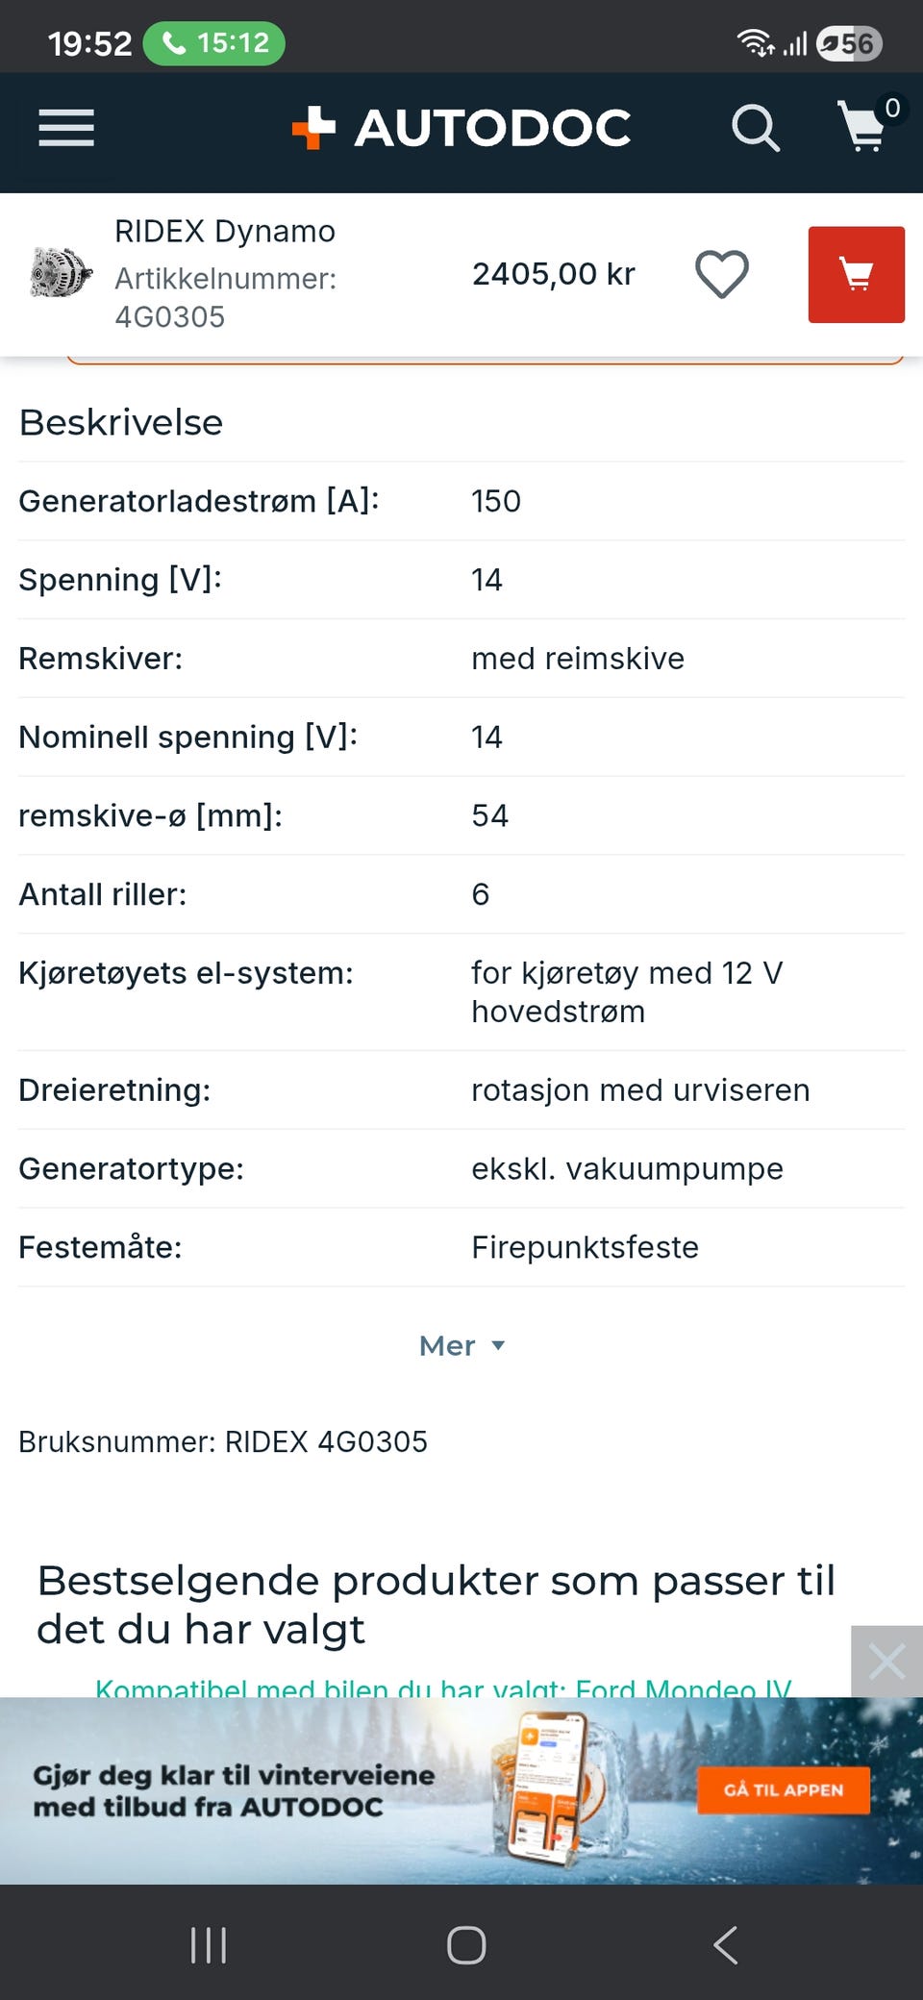Click the dropdown arrow beside Mer
The height and width of the screenshot is (2000, 923).
[x=498, y=1345]
